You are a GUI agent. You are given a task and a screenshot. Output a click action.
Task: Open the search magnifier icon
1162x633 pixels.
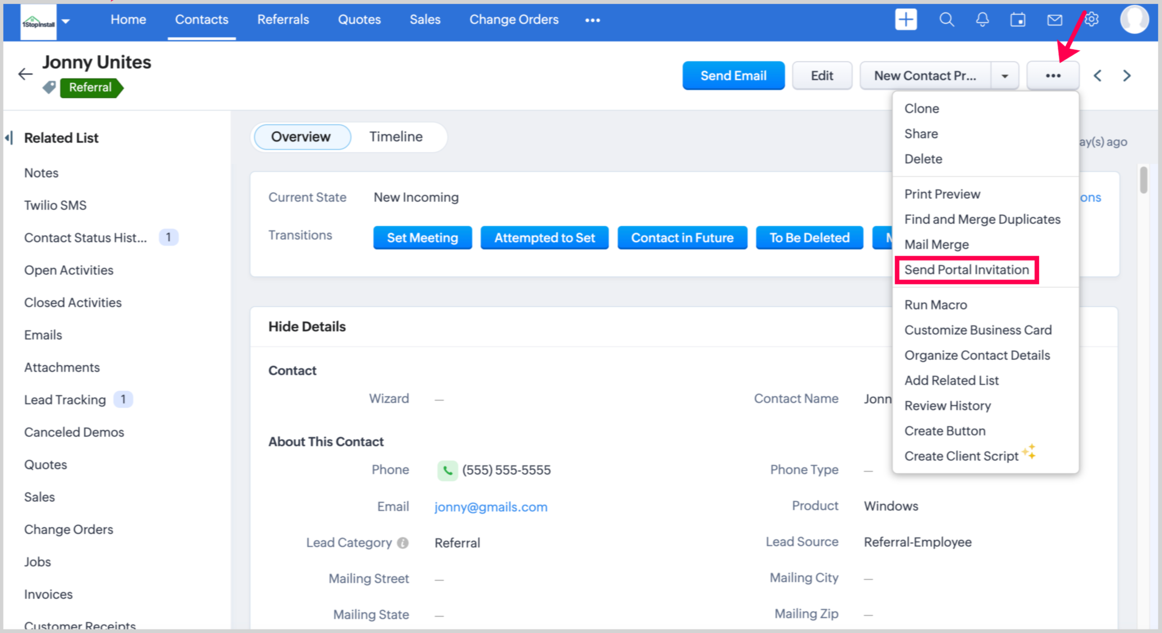(947, 20)
